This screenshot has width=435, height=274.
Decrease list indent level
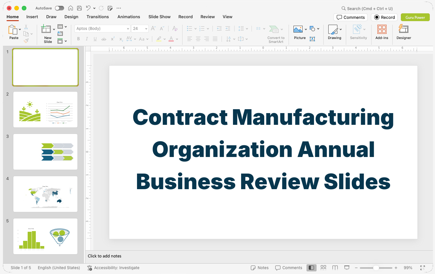(x=219, y=29)
